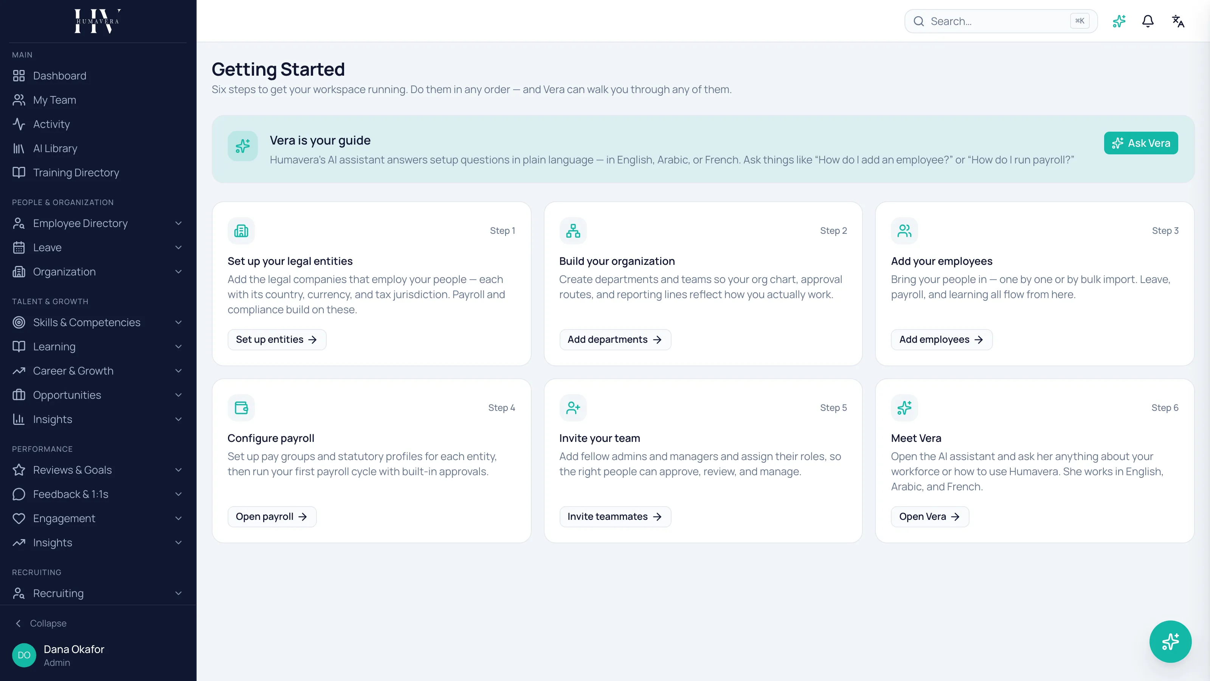Click the Step 2 org chart icon

point(572,231)
